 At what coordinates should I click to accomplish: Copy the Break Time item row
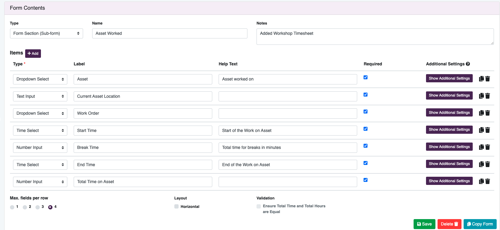481,147
